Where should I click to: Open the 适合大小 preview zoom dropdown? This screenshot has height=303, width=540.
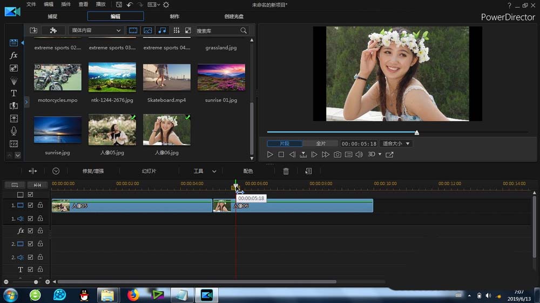pyautogui.click(x=396, y=144)
